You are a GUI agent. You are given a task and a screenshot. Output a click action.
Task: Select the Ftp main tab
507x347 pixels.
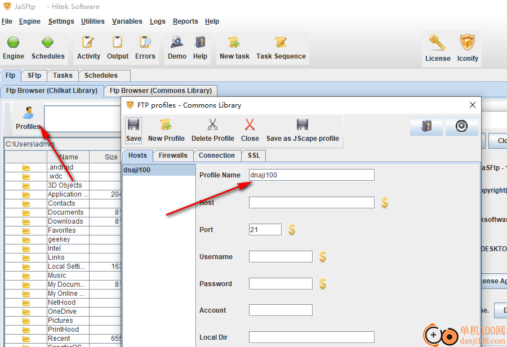click(10, 75)
